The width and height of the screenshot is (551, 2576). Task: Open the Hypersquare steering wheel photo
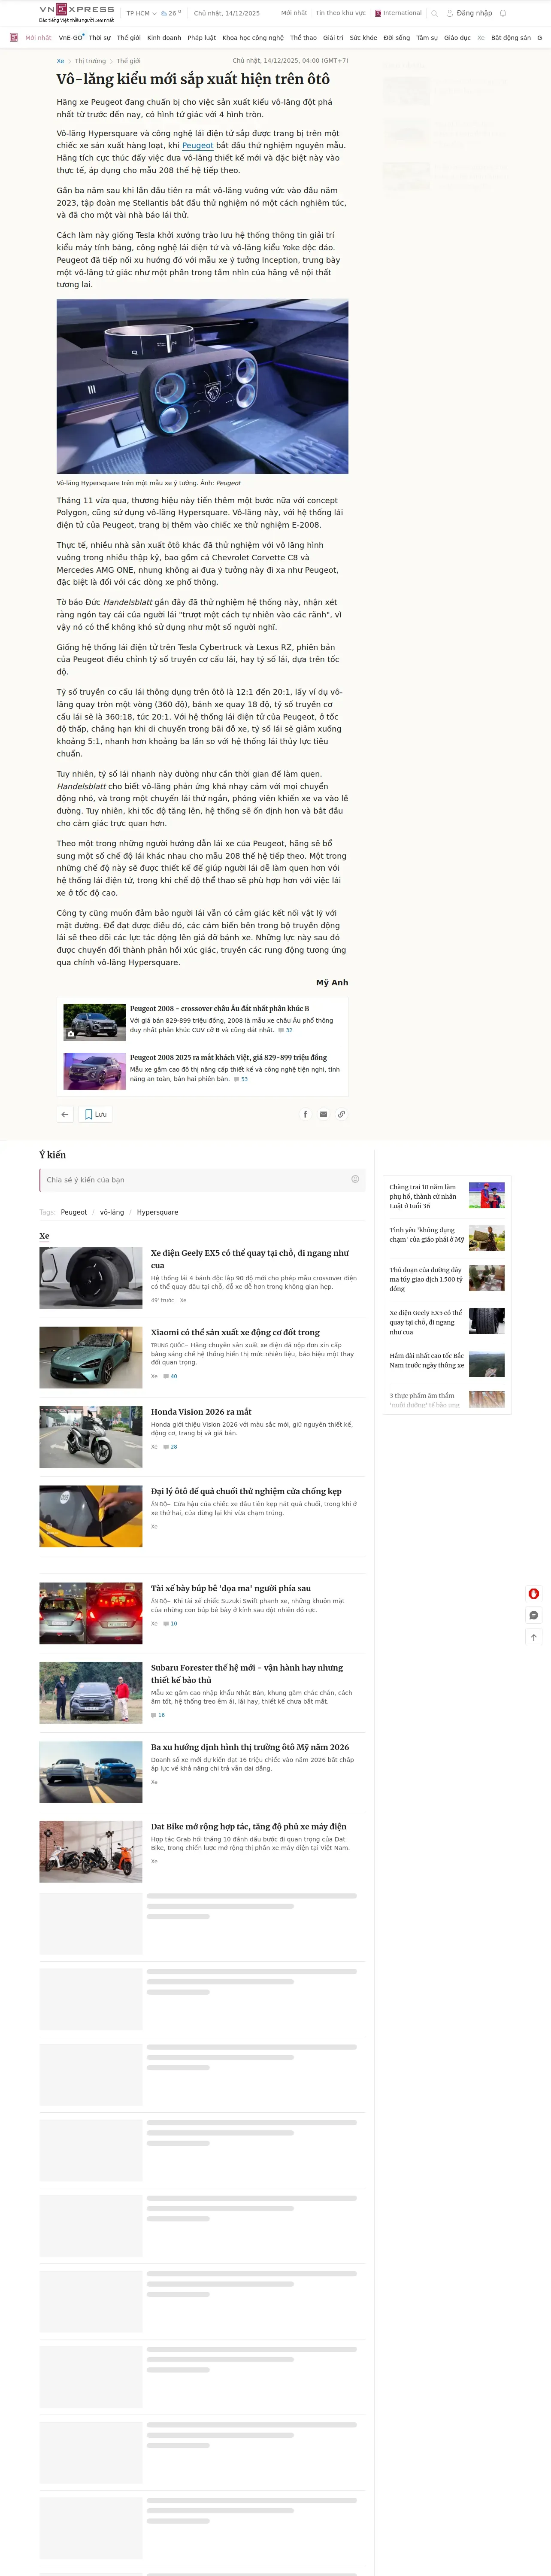[x=202, y=387]
